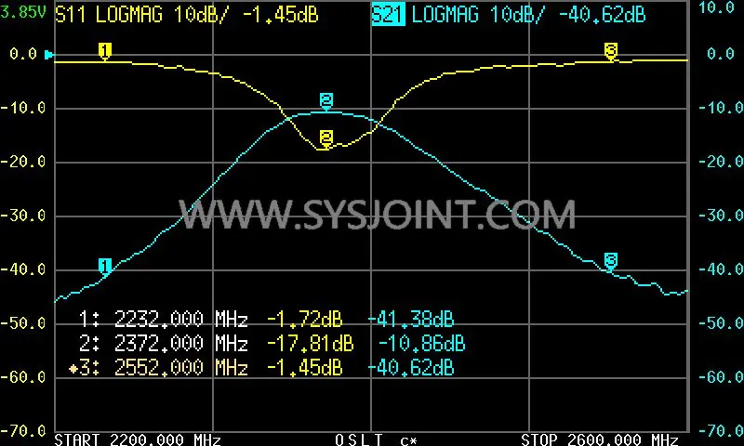Screen dimensions: 744x446
Task: Click the S11 header reading -1.45dB
Action: (x=281, y=15)
